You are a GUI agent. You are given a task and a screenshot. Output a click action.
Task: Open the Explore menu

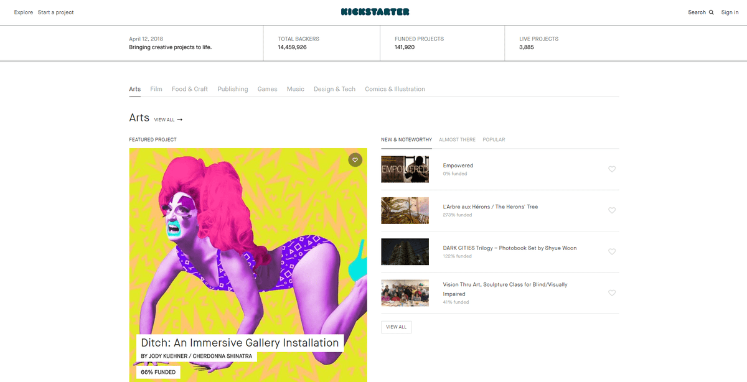(x=24, y=12)
